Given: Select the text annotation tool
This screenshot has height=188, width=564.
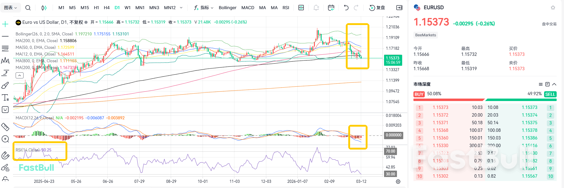Looking at the screenshot, I should click(x=5, y=97).
